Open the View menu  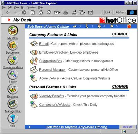coord(16,7)
